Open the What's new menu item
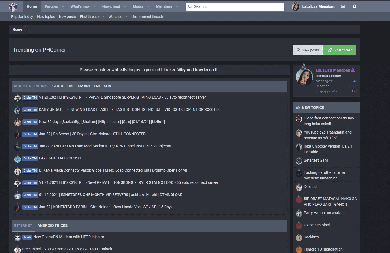Image resolution: width=390 pixels, height=253 pixels. (80, 6)
